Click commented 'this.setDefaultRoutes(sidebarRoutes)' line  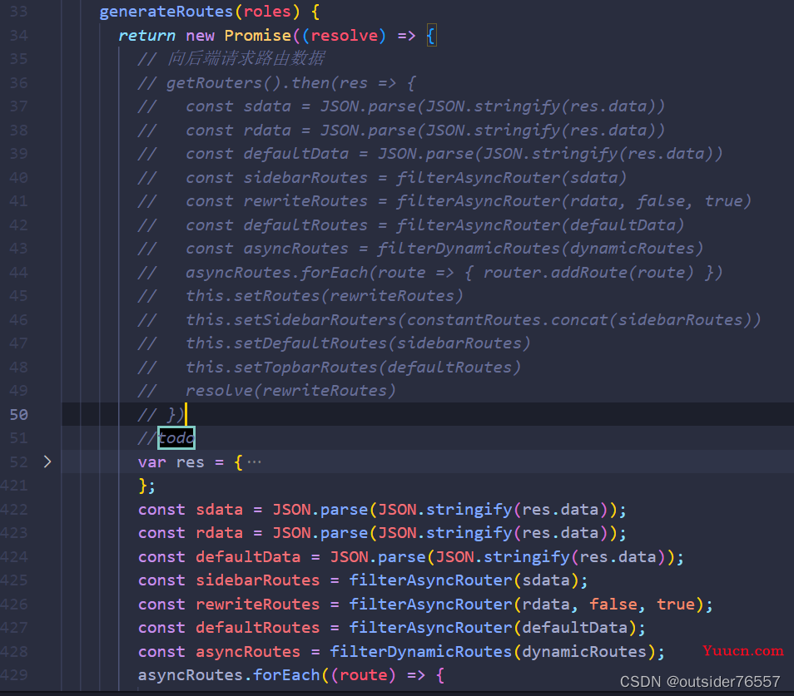click(358, 343)
